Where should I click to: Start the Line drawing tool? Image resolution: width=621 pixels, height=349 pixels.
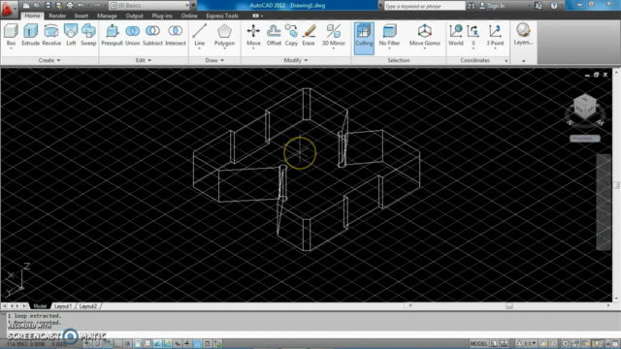pyautogui.click(x=199, y=35)
